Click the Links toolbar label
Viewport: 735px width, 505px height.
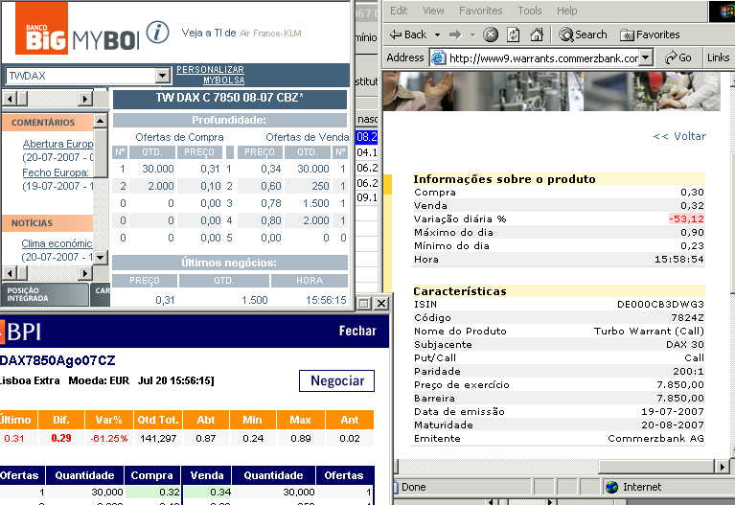tap(718, 57)
